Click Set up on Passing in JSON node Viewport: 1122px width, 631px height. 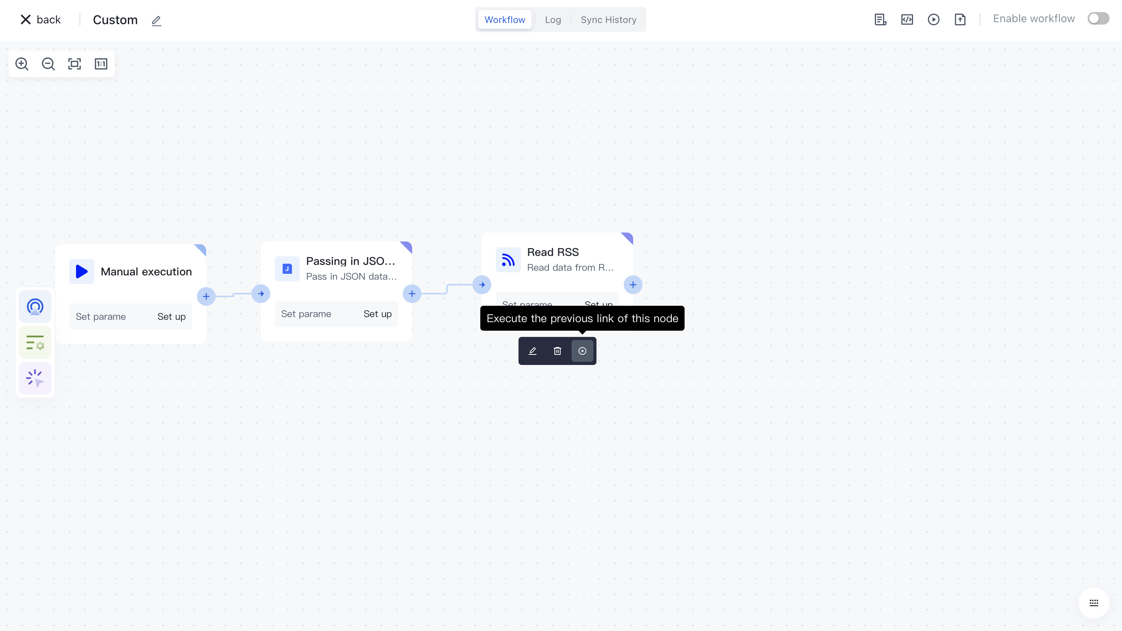tap(377, 314)
